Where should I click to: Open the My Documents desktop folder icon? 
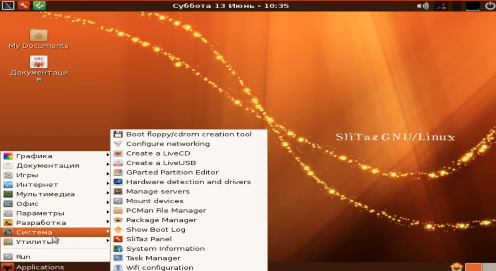pos(39,35)
